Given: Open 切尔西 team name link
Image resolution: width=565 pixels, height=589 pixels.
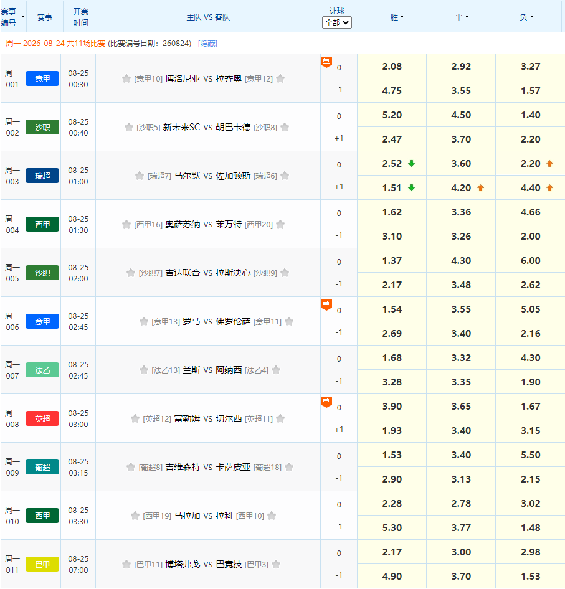Looking at the screenshot, I should [x=229, y=418].
